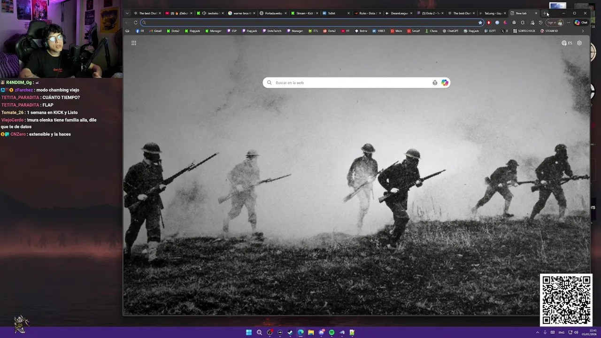Open Edge settings and more menu
The height and width of the screenshot is (338, 601).
click(x=568, y=23)
